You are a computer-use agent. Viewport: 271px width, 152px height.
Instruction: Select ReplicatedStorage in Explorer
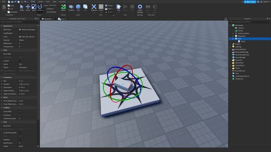click(242, 52)
